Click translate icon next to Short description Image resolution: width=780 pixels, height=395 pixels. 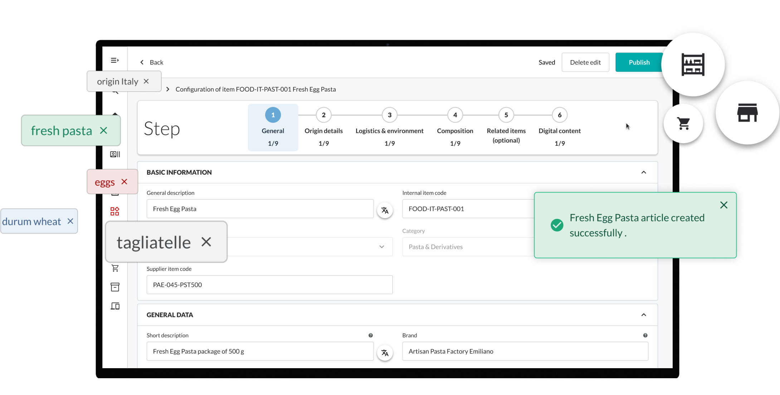[385, 353]
